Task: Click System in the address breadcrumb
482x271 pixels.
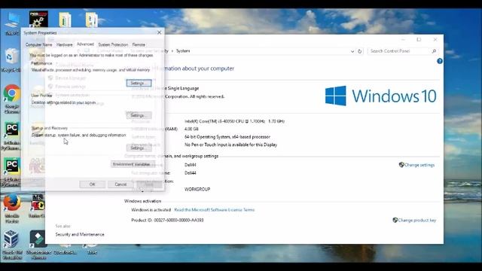Action: click(183, 51)
